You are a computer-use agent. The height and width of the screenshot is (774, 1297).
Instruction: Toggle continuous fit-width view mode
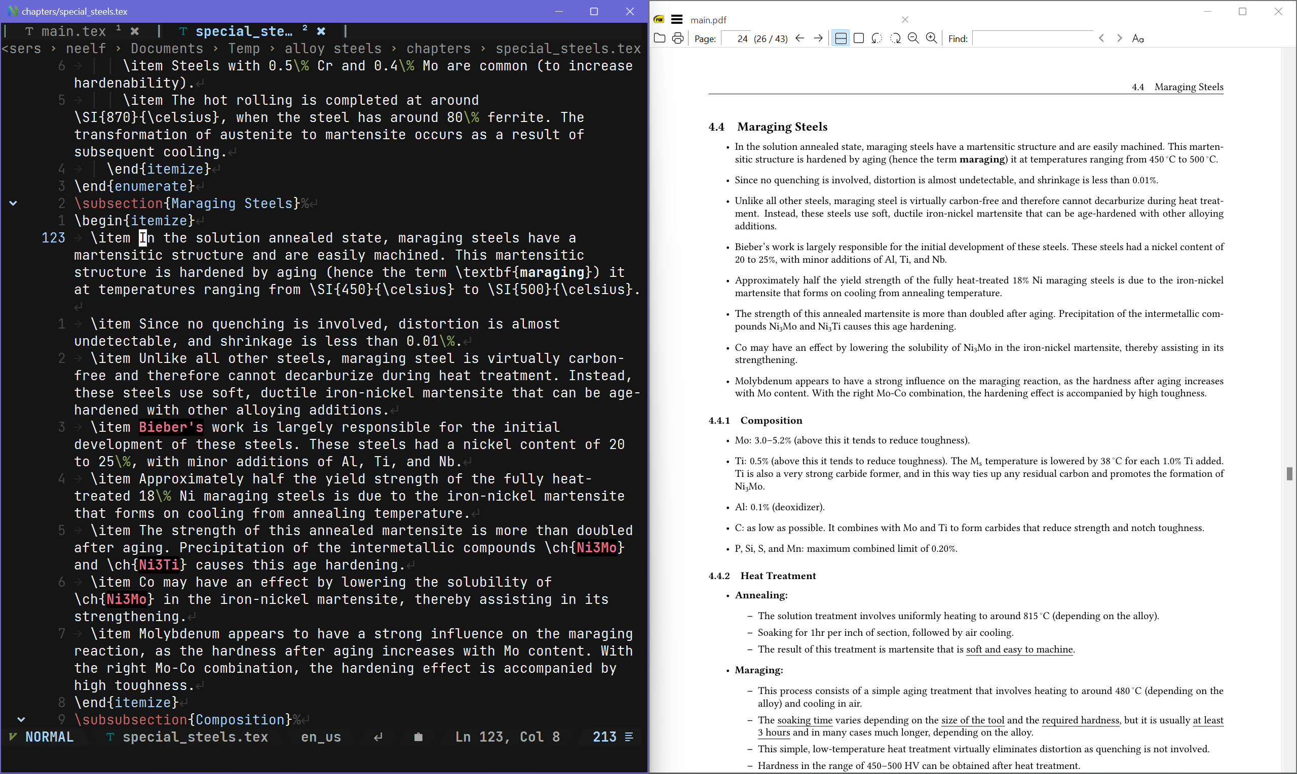tap(841, 38)
